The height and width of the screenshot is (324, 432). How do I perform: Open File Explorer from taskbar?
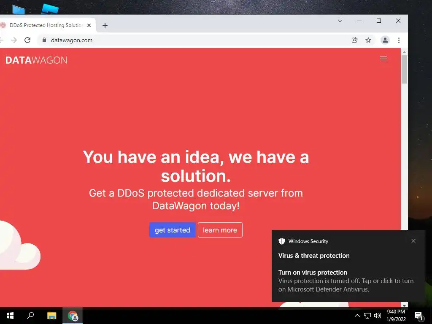(51, 316)
